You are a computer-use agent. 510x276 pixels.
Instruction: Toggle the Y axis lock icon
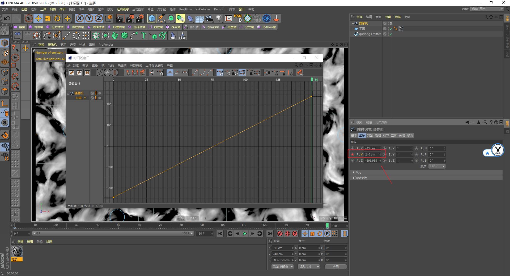89,18
